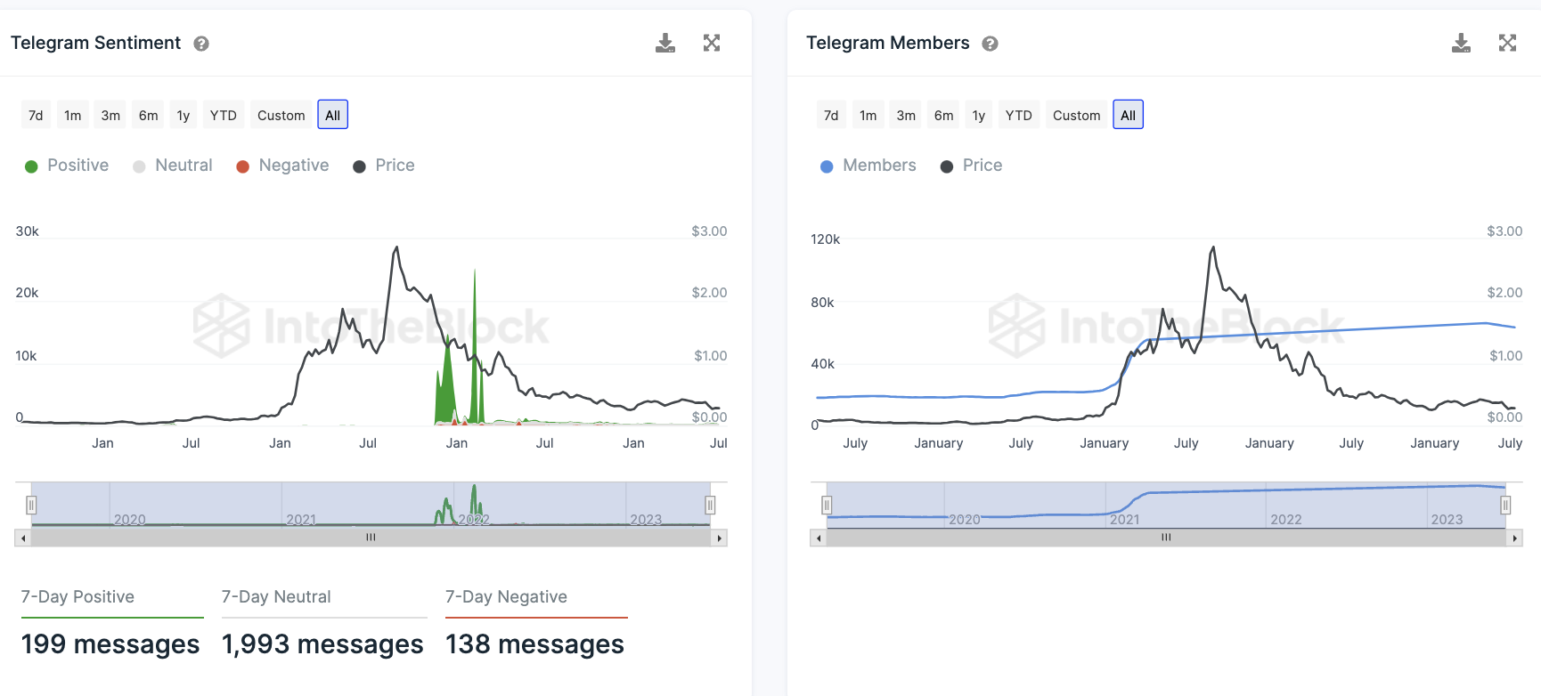Click the 1,993 messages value
This screenshot has width=1541, height=696.
point(322,644)
